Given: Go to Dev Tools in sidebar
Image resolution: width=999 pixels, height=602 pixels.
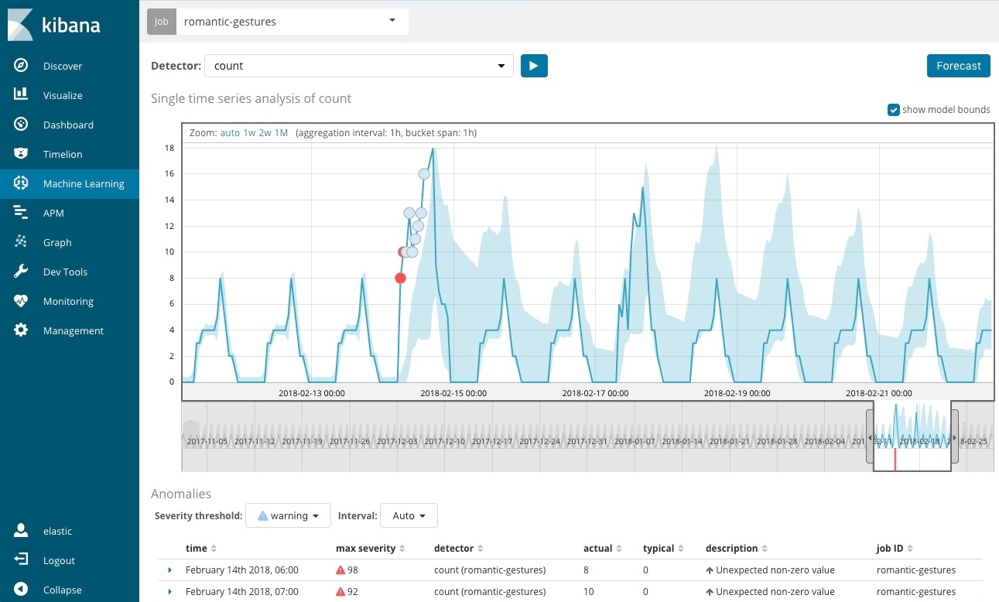Looking at the screenshot, I should point(65,272).
